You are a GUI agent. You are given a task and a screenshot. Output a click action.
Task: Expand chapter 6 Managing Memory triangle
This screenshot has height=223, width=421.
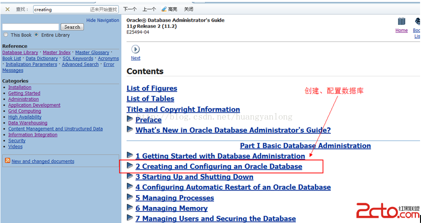click(130, 207)
